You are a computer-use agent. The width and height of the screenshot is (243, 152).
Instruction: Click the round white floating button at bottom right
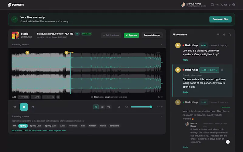click(x=228, y=142)
